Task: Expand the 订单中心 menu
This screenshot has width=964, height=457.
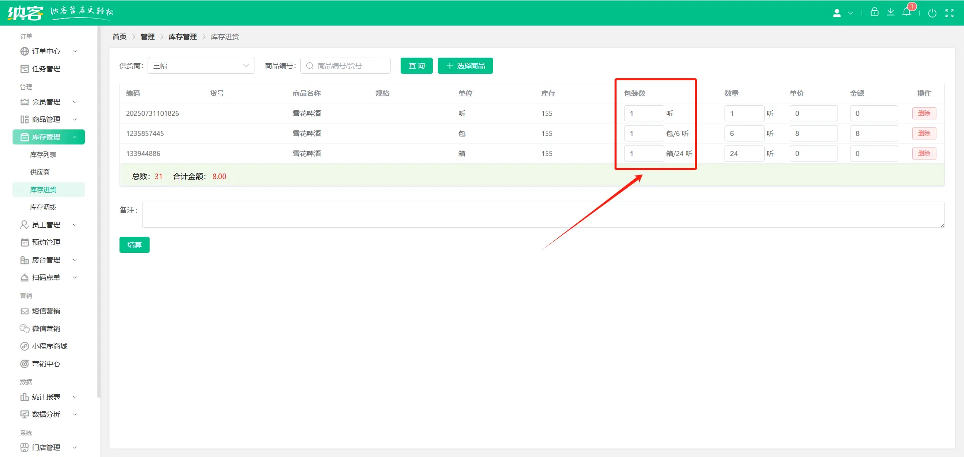Action: [x=48, y=51]
